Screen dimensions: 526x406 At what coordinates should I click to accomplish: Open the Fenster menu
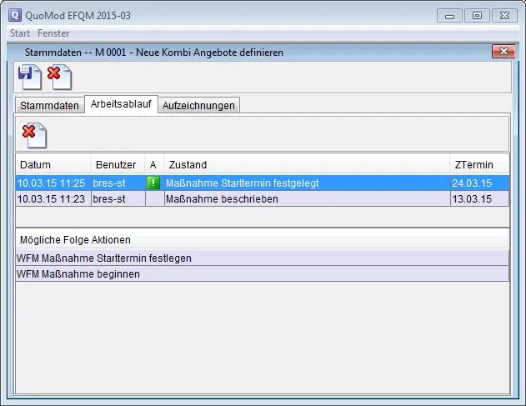click(x=53, y=33)
